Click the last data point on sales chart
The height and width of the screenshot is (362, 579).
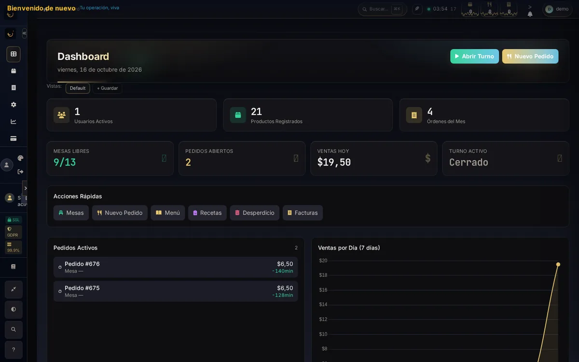point(558,264)
